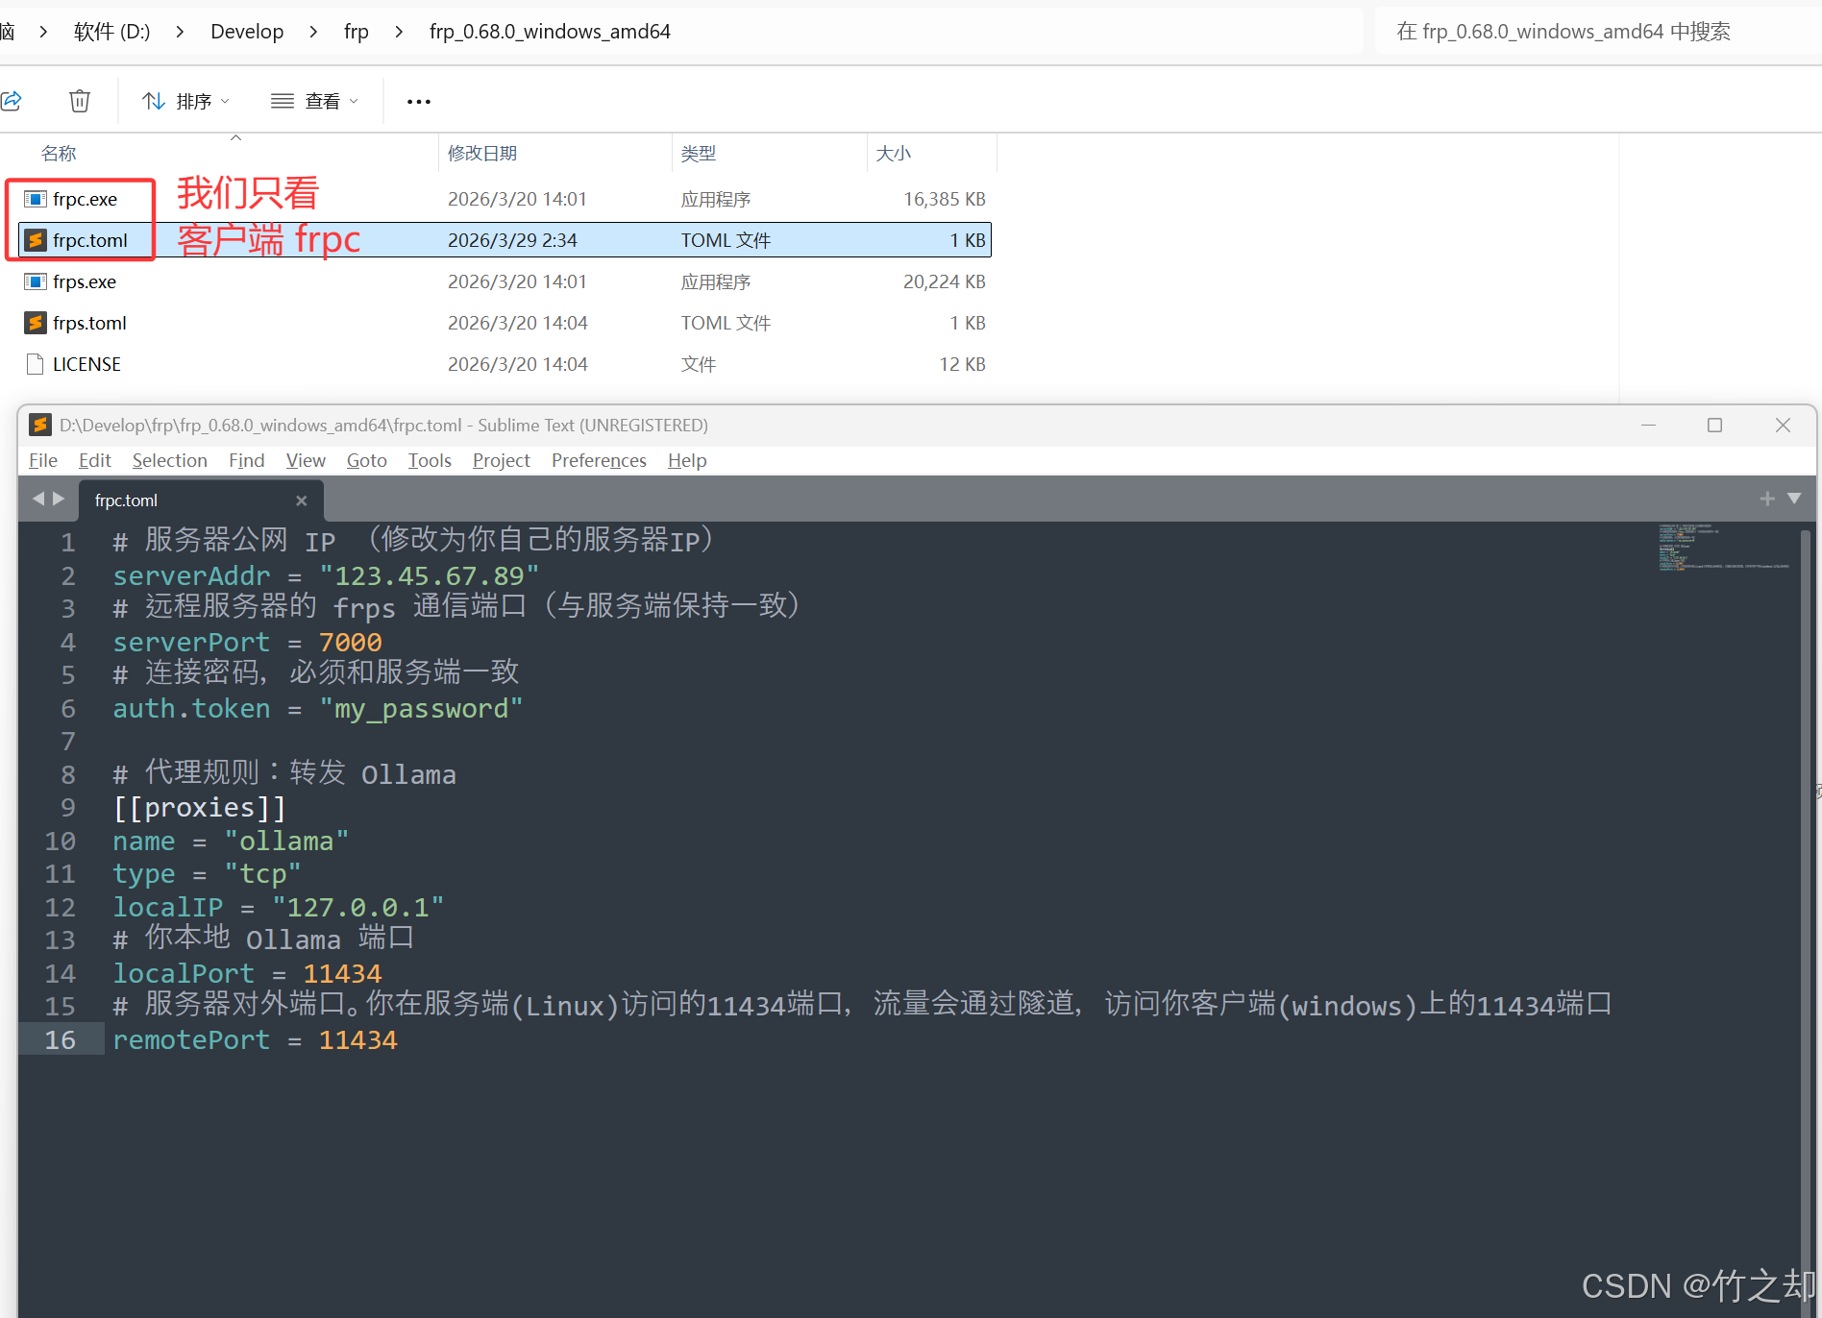Click the frps.toml file icon
Image resolution: width=1822 pixels, height=1318 pixels.
pyautogui.click(x=36, y=323)
